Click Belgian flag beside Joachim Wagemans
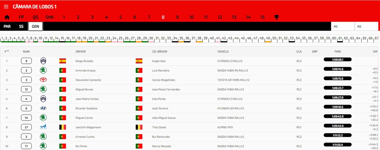Image resolution: width=380 pixels, height=150 pixels. [62, 127]
